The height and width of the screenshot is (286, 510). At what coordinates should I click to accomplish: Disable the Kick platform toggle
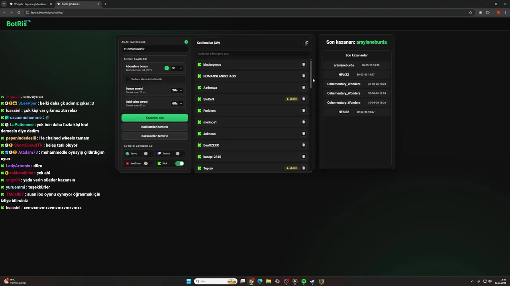180,163
